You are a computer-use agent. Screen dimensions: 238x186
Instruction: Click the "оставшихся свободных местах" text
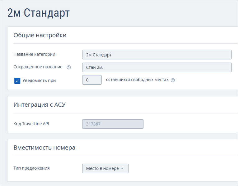pyautogui.click(x=137, y=80)
